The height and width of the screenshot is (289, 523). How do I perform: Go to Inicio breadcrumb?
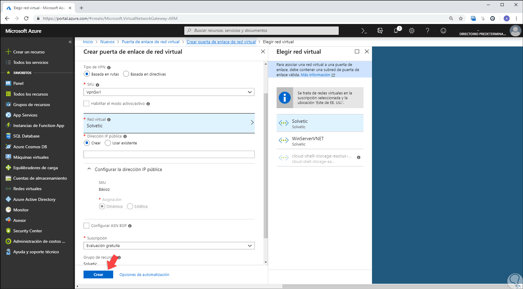(x=88, y=42)
